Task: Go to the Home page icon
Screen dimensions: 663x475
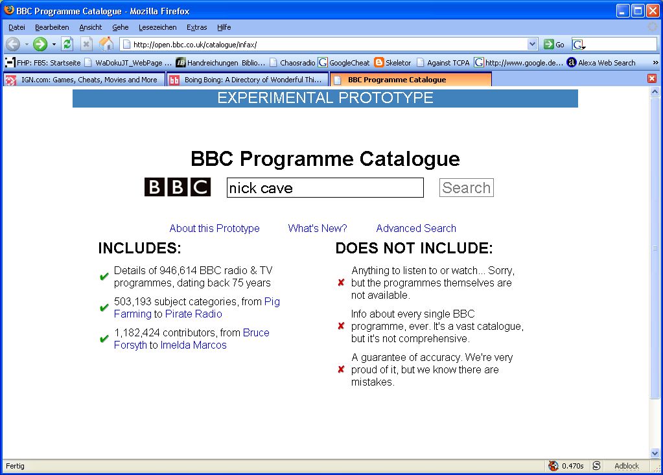Action: click(x=106, y=44)
